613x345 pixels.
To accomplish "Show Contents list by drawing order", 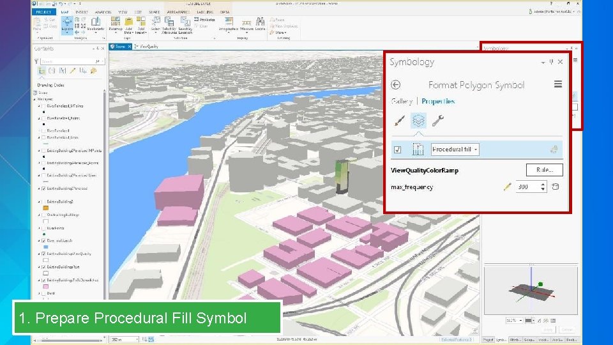I will click(x=42, y=71).
